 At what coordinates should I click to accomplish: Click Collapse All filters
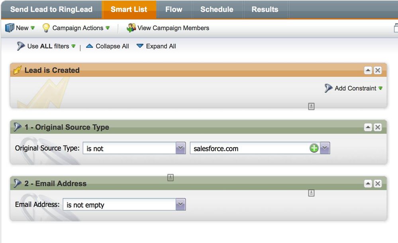tap(108, 46)
